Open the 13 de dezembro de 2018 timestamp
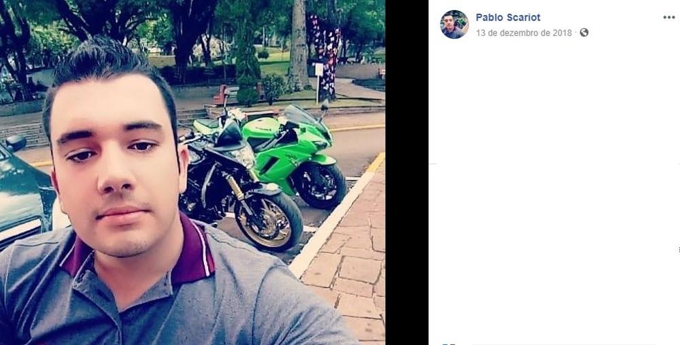Screen dimensions: 680x345 tap(524, 33)
